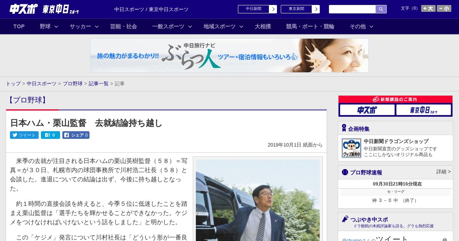Image resolution: width=459 pixels, height=241 pixels.
Task: Click 東京中日スポーツ subscription guide banner
Action: point(423,110)
